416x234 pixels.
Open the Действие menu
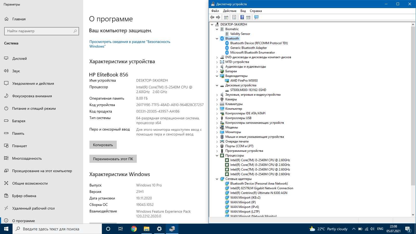click(230, 11)
